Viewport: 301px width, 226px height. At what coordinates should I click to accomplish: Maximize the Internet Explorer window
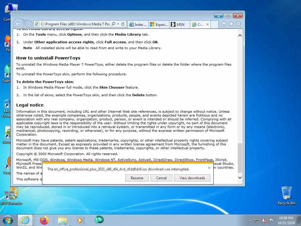click(228, 16)
